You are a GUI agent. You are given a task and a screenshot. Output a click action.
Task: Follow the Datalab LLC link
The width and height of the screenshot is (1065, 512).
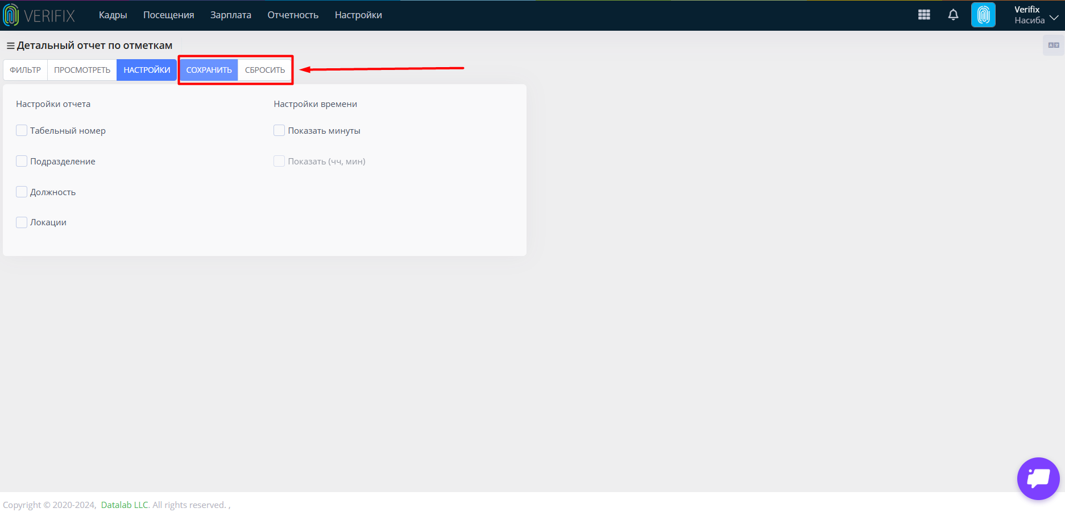click(x=125, y=505)
